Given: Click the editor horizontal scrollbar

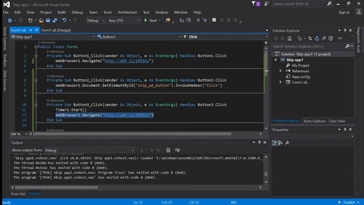Looking at the screenshot, I should click(x=132, y=134).
